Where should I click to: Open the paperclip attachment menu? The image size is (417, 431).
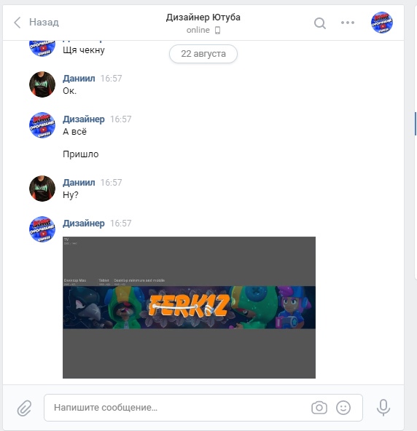point(24,408)
